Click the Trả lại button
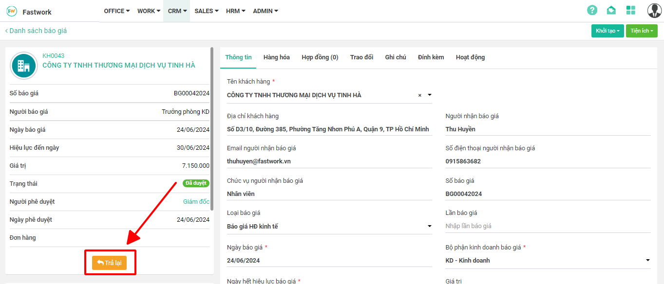Screen dimensions: 664x284 coord(110,263)
